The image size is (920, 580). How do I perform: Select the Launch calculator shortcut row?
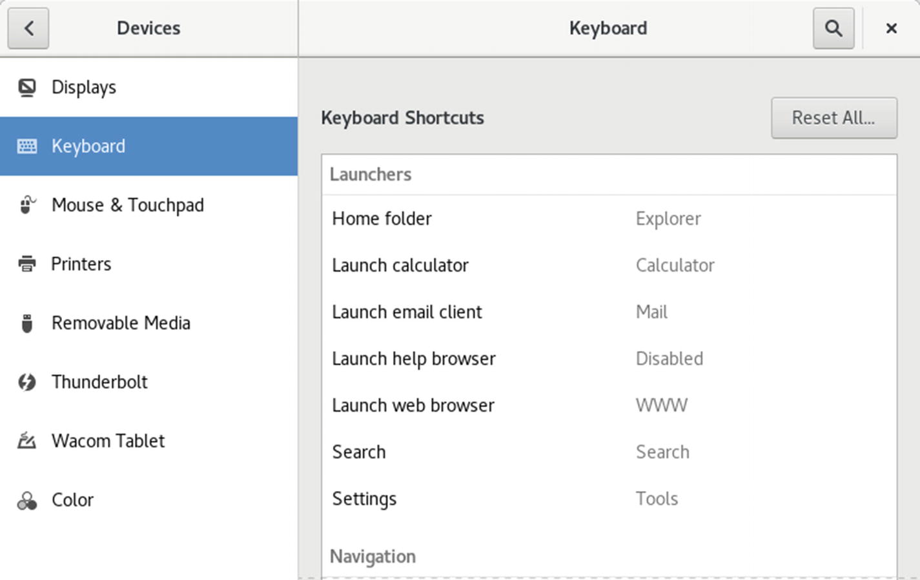pyautogui.click(x=609, y=265)
